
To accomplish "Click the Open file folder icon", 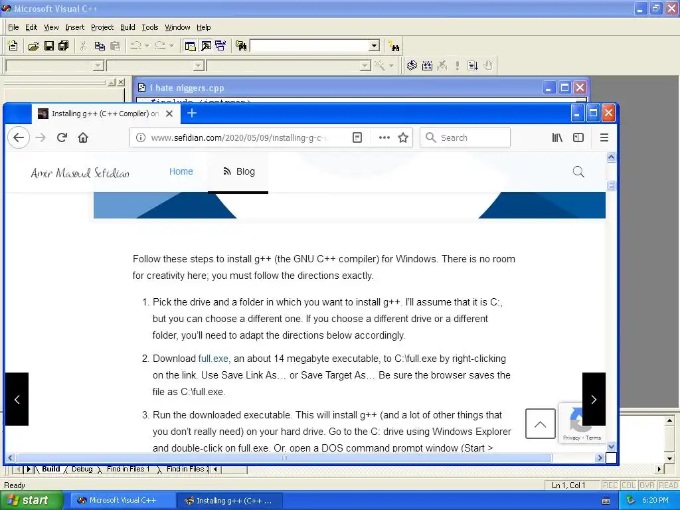I will coord(33,46).
